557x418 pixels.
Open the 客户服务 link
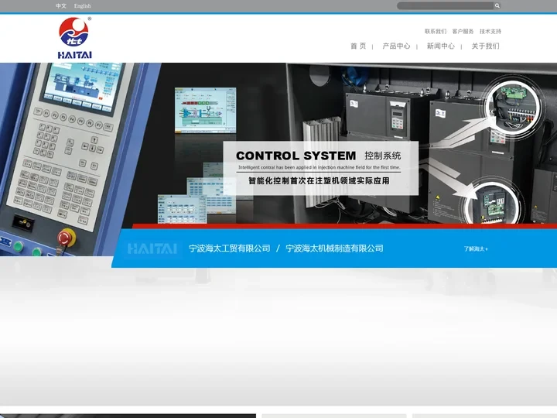[463, 31]
